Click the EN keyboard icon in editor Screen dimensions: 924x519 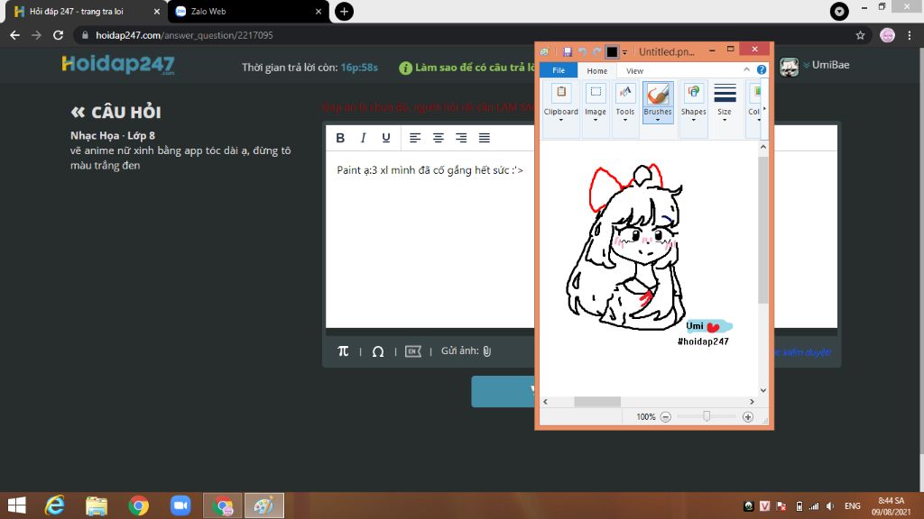pos(413,351)
